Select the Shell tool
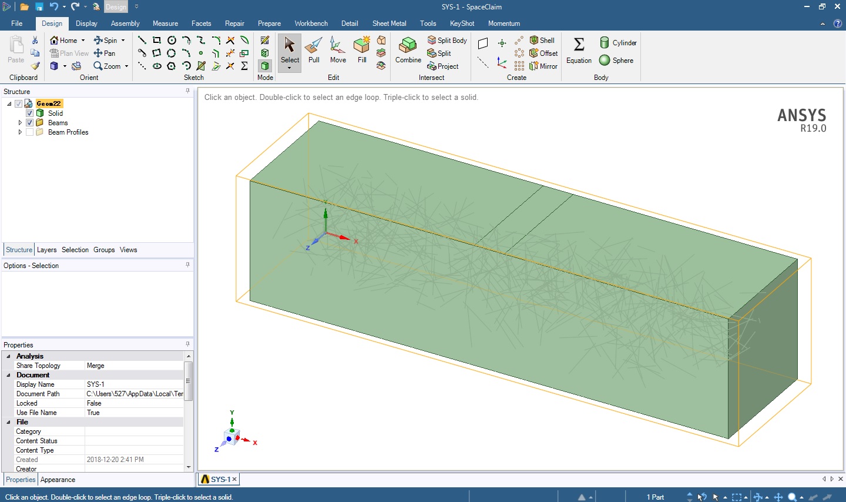846x502 pixels. tap(542, 40)
